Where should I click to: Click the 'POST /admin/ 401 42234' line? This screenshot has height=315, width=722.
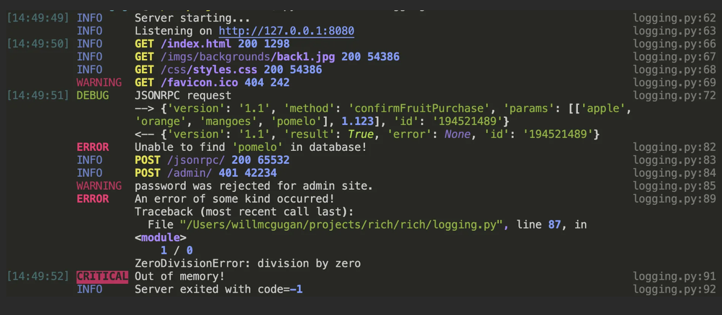click(x=206, y=173)
